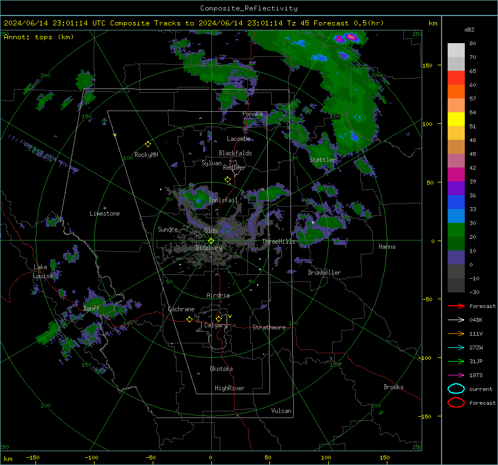
Task: Click the Stettler city label
Action: 323,160
